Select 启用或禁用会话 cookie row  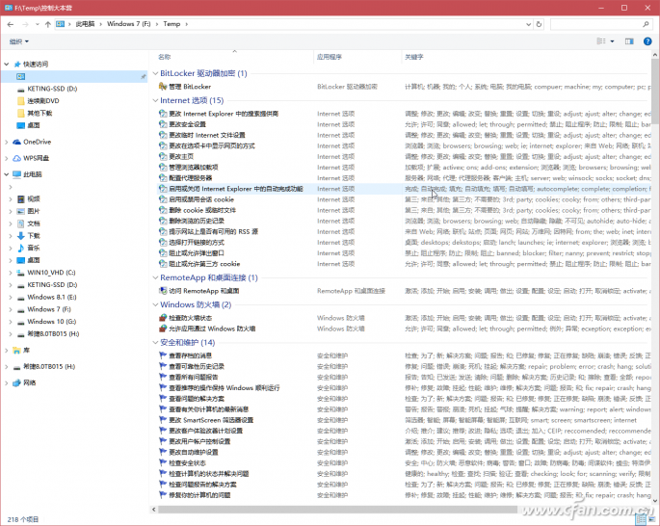tap(404, 199)
